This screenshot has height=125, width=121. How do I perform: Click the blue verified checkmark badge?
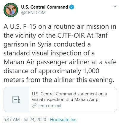coord(72,7)
